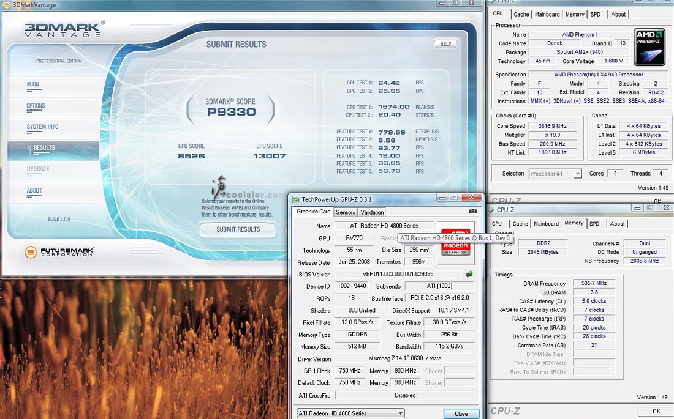Image resolution: width=674 pixels, height=419 pixels.
Task: Open SPD tab in lower CPU-Z window
Action: (x=594, y=224)
